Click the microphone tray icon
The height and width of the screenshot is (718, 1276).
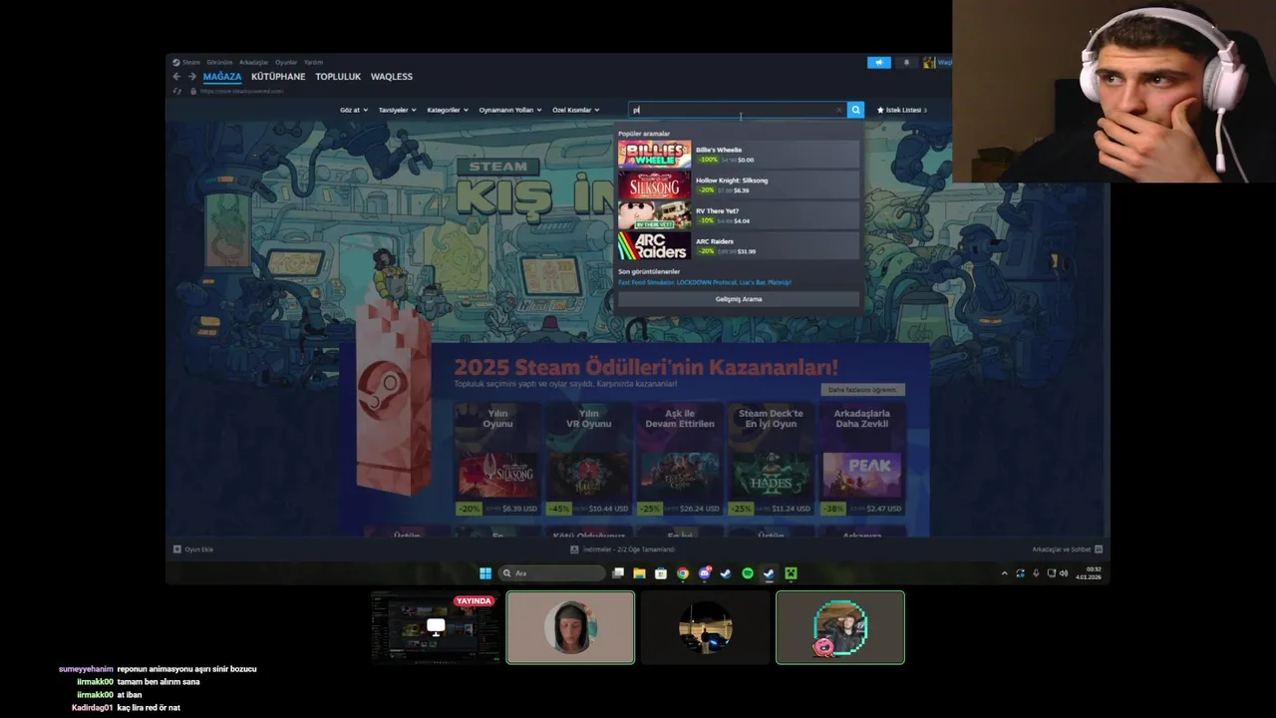pyautogui.click(x=1036, y=573)
